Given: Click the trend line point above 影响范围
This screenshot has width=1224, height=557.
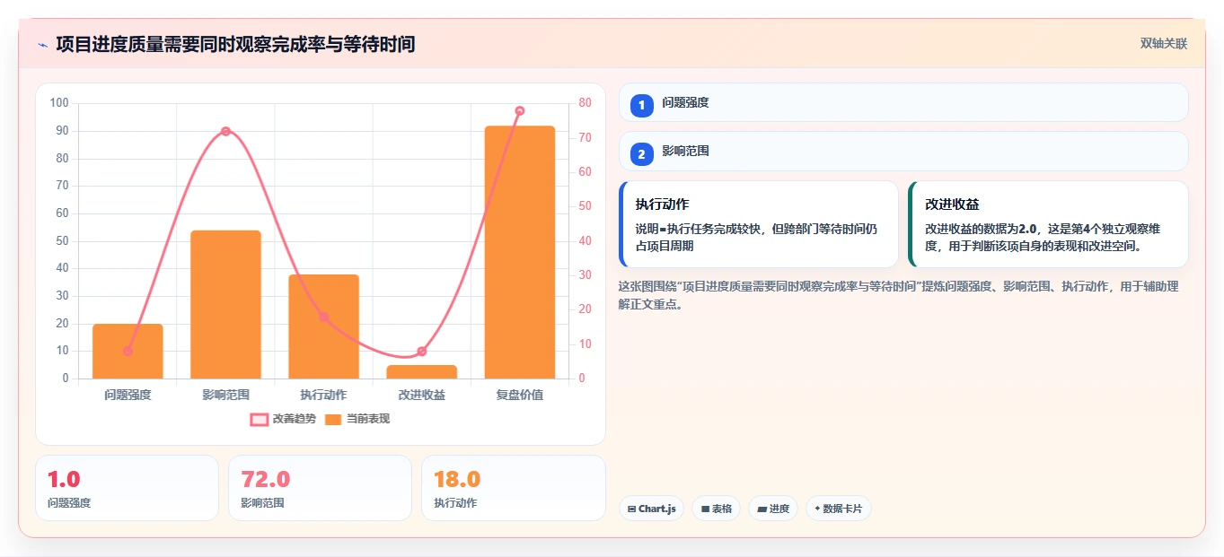Looking at the screenshot, I should (x=225, y=131).
